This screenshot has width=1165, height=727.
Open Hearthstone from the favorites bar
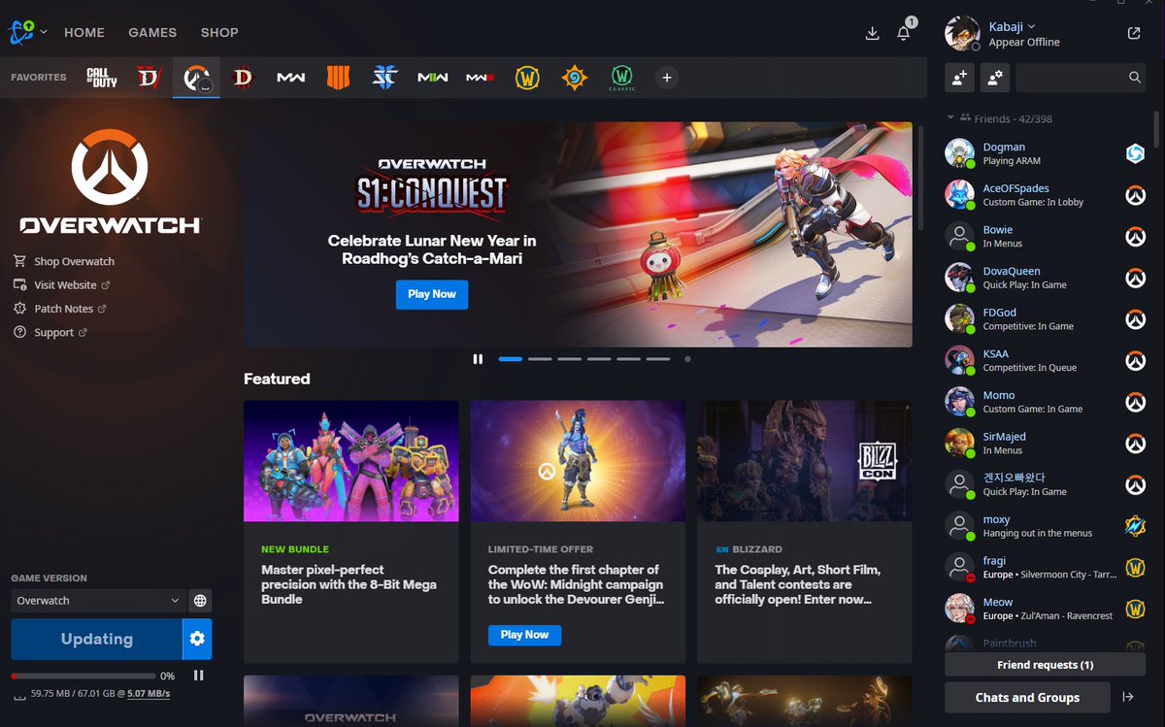pyautogui.click(x=574, y=77)
